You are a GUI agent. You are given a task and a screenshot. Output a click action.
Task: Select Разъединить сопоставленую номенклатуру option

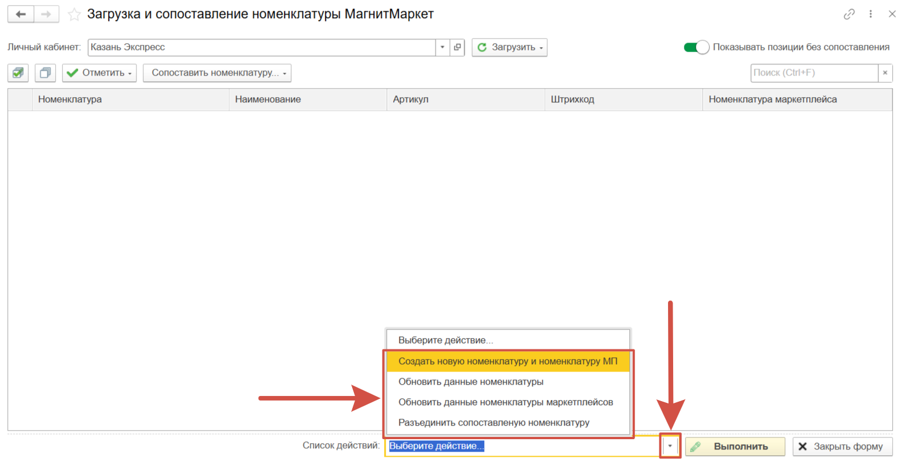tap(493, 423)
